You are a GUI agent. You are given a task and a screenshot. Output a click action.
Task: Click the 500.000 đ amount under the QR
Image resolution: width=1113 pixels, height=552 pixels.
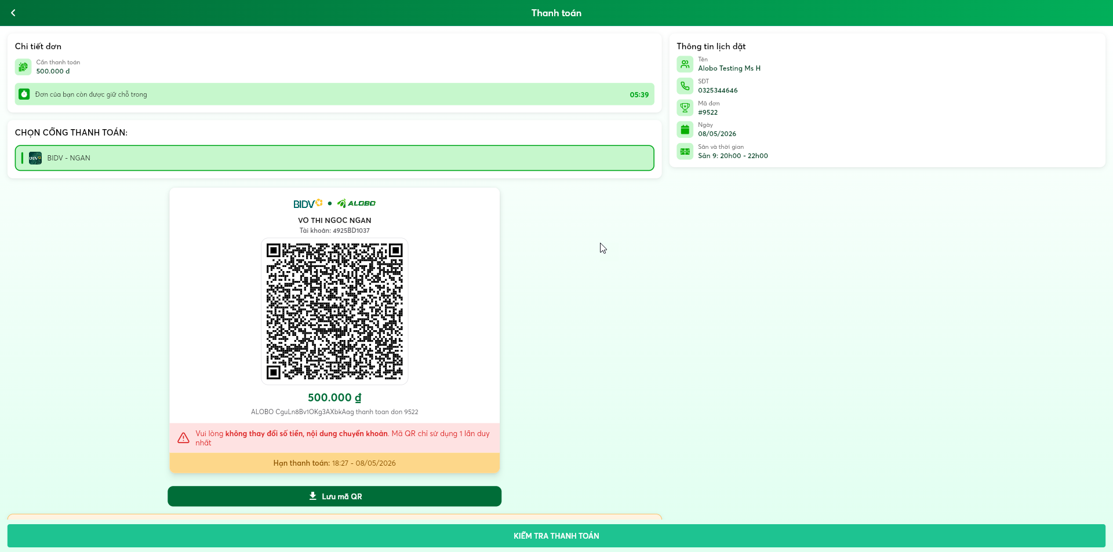(334, 397)
